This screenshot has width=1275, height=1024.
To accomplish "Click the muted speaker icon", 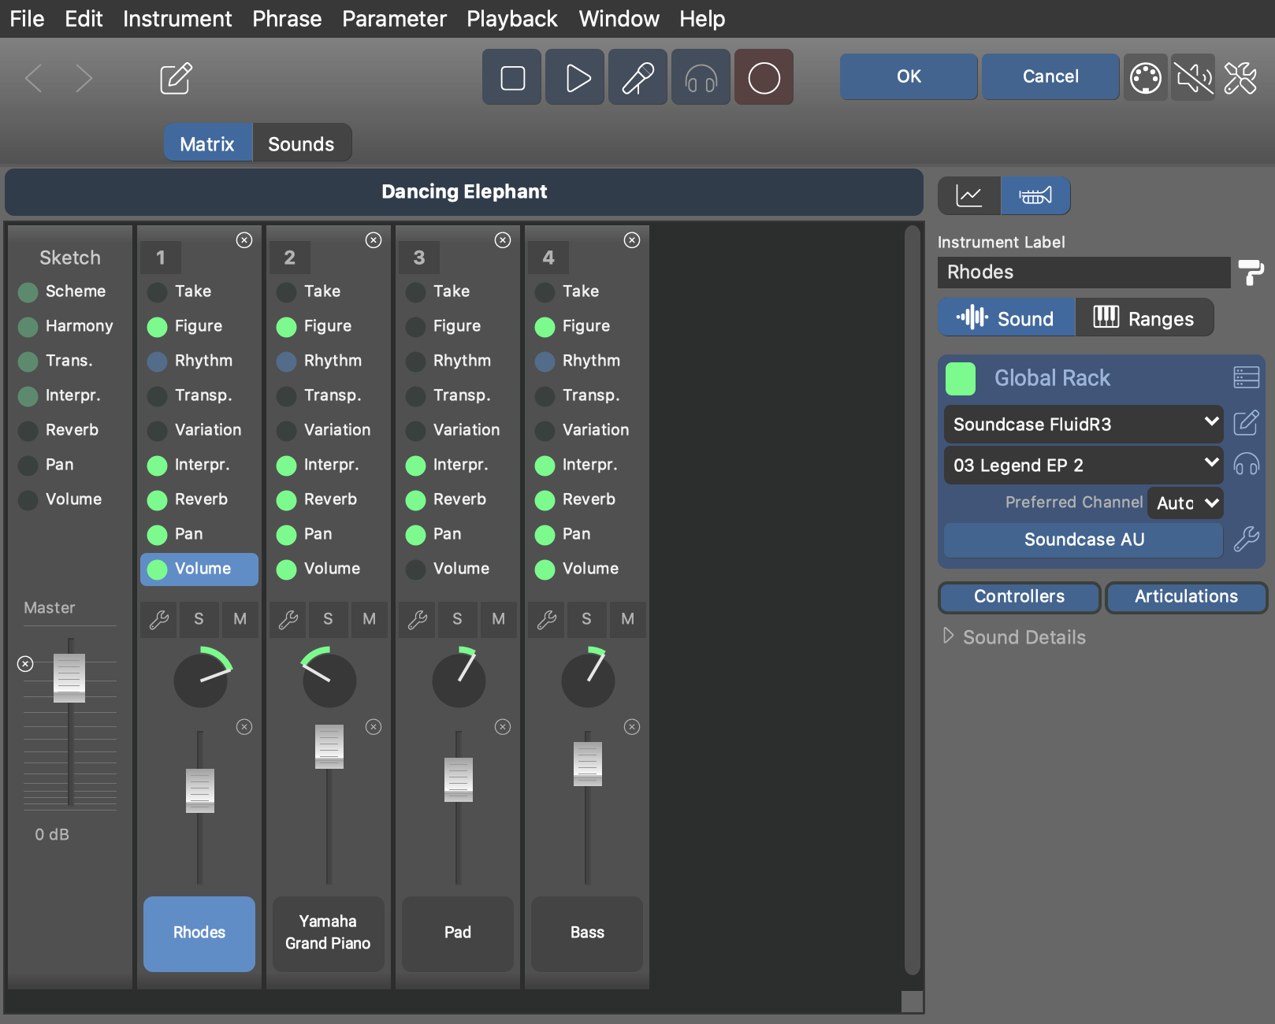I will click(1193, 77).
